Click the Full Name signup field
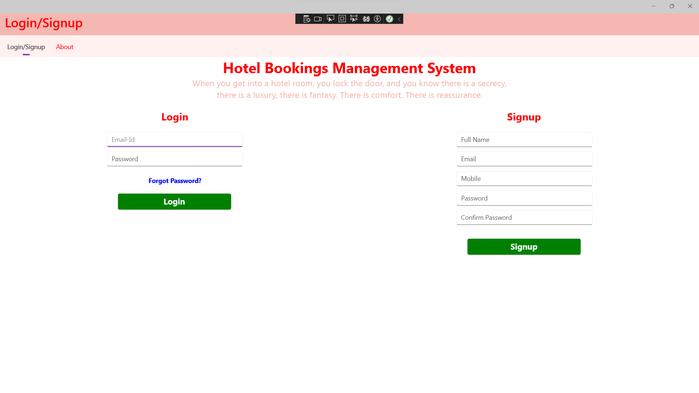Image resolution: width=699 pixels, height=393 pixels. pos(524,139)
